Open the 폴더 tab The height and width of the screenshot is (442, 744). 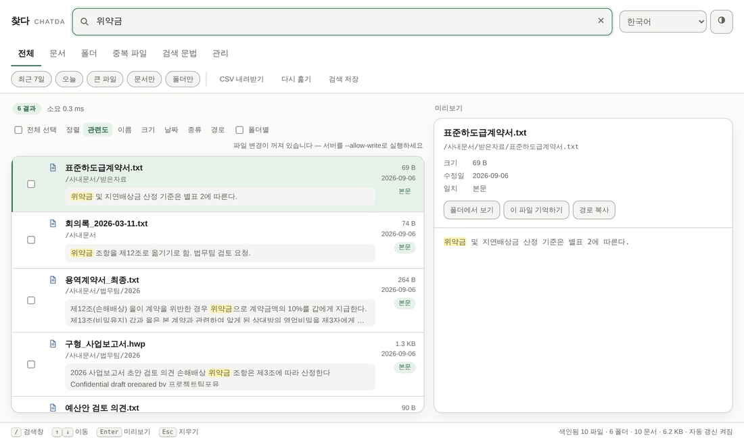click(x=89, y=53)
